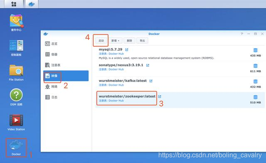266x163 pixels.
Task: Close the Docker window
Action: tap(262, 34)
